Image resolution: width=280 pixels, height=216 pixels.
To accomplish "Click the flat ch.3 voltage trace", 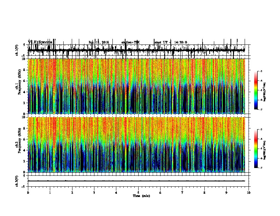I will tap(136, 181).
